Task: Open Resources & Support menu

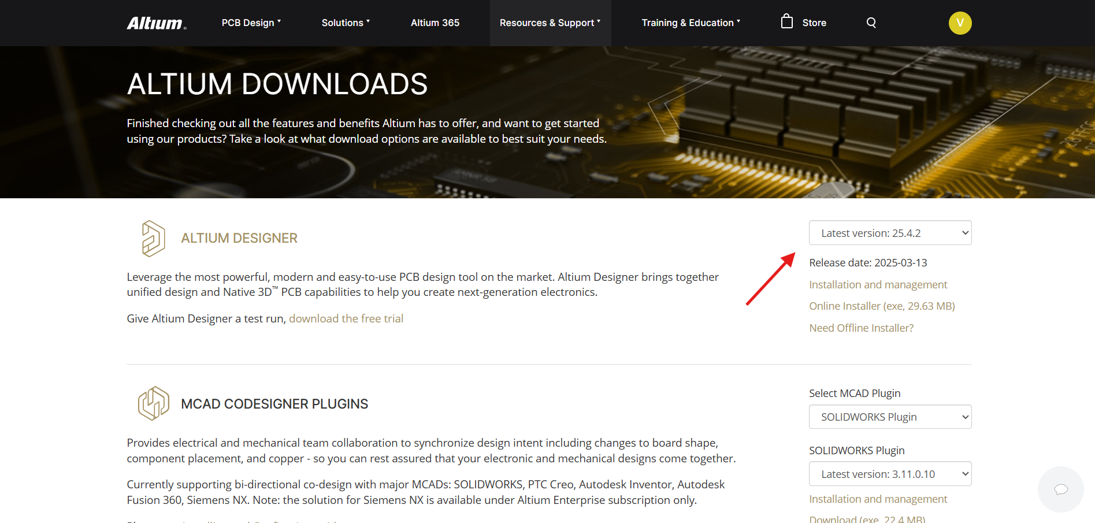Action: tap(550, 23)
